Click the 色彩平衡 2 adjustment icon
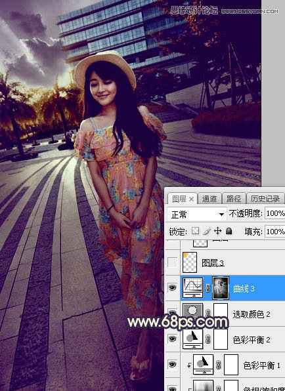 192,339
